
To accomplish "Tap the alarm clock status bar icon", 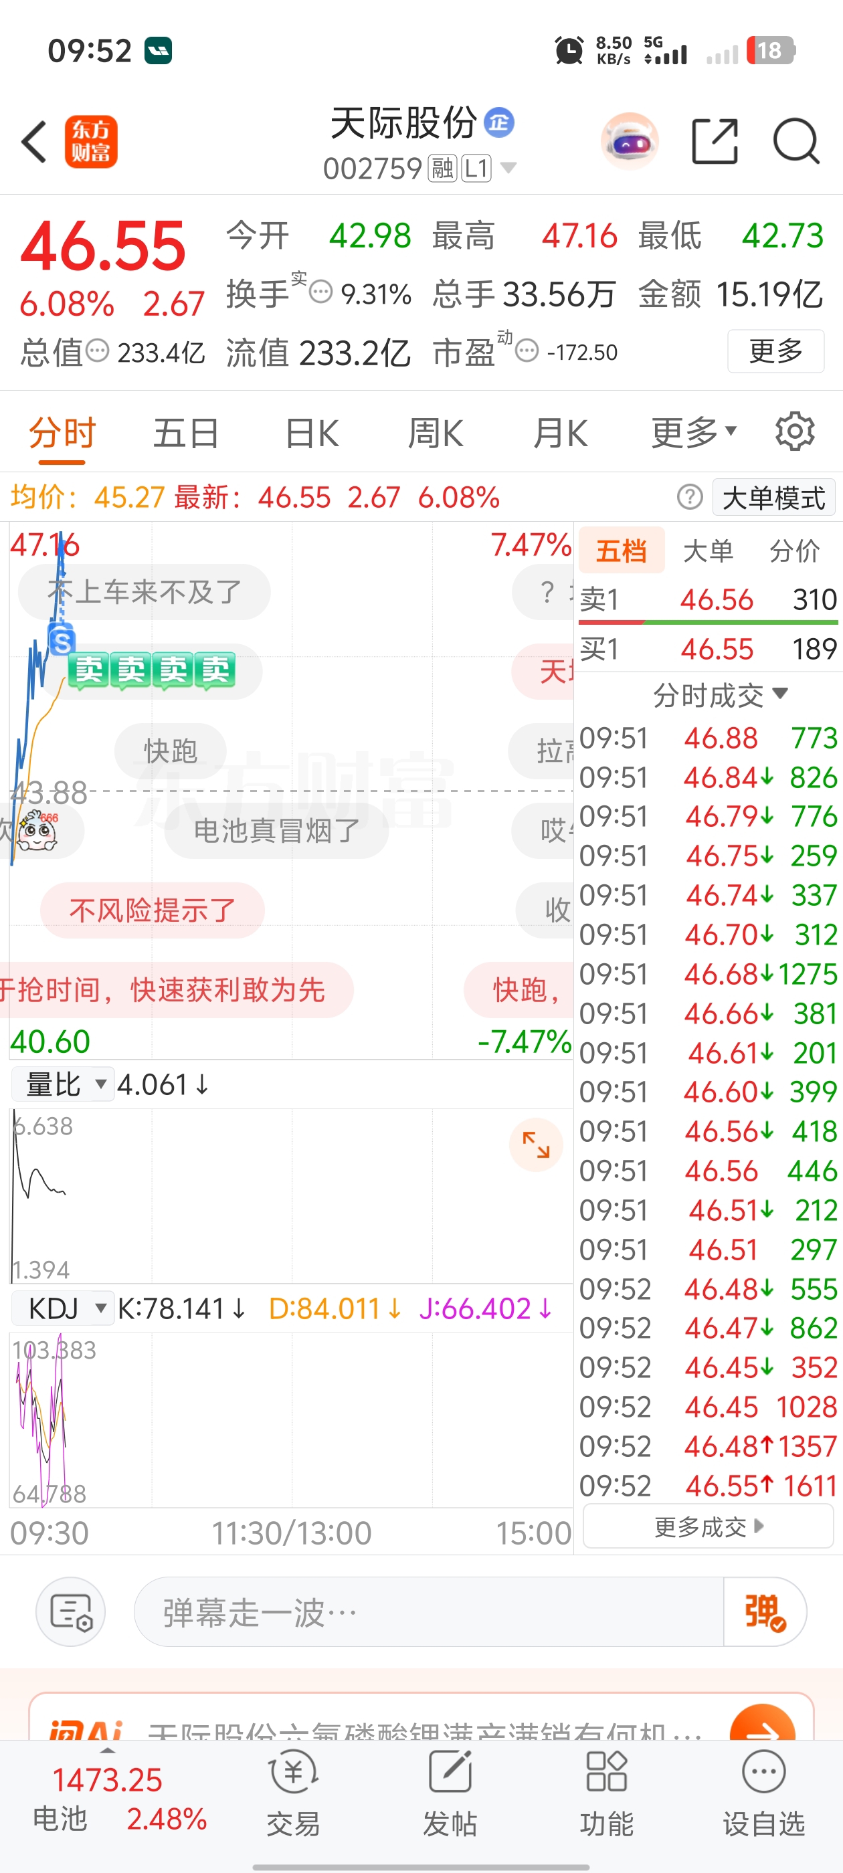I will (569, 51).
